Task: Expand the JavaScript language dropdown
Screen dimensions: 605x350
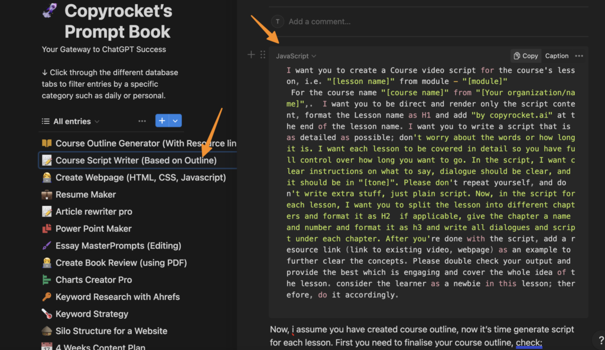Action: [296, 56]
